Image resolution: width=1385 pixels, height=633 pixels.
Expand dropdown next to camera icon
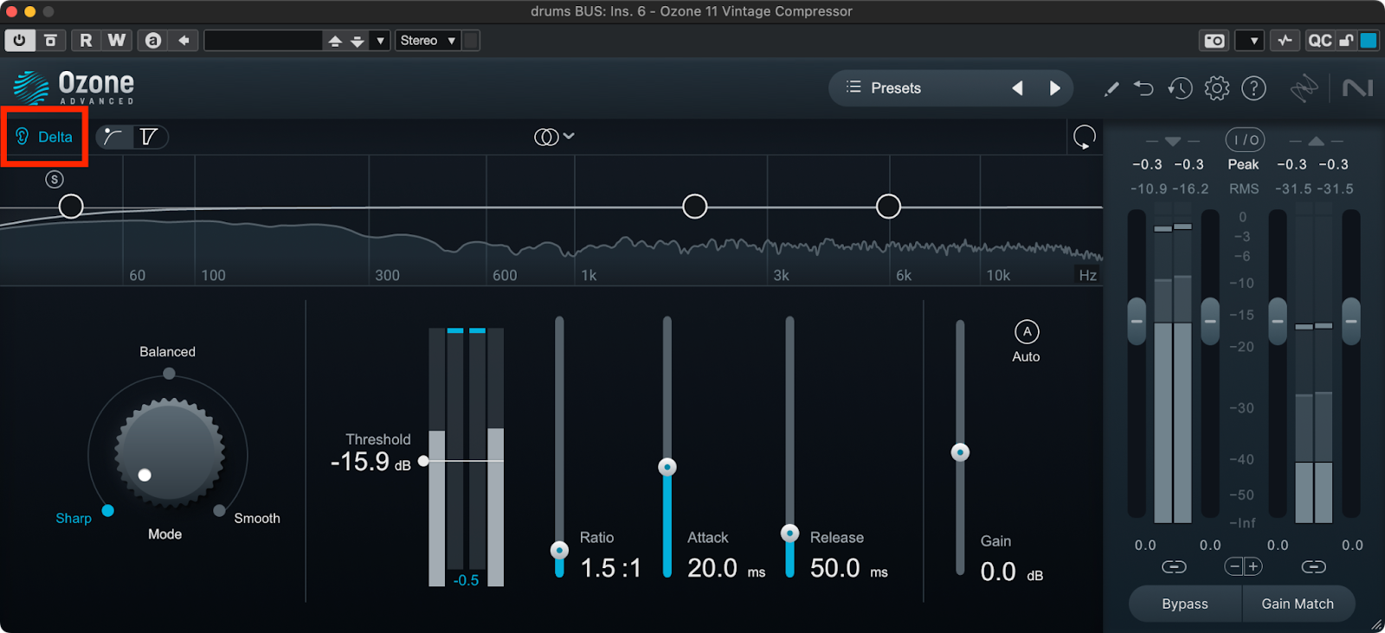point(1251,41)
